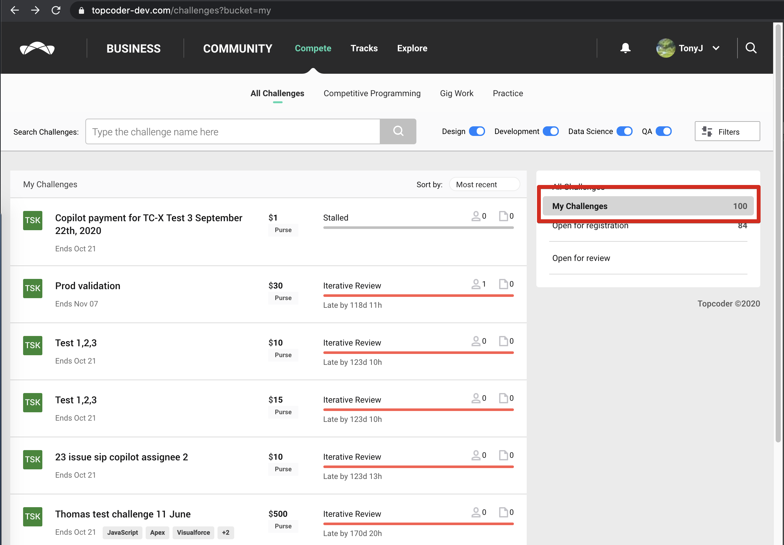Turn off Data Science toggle
Screen dimensions: 784x545
(624, 131)
